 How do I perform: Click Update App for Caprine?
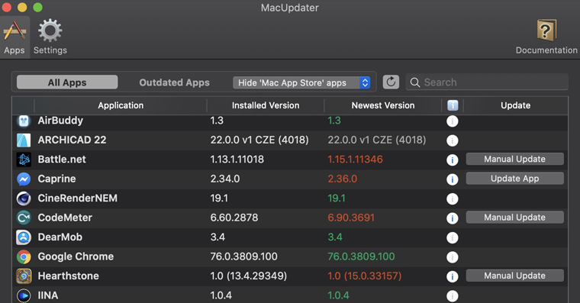pyautogui.click(x=515, y=179)
